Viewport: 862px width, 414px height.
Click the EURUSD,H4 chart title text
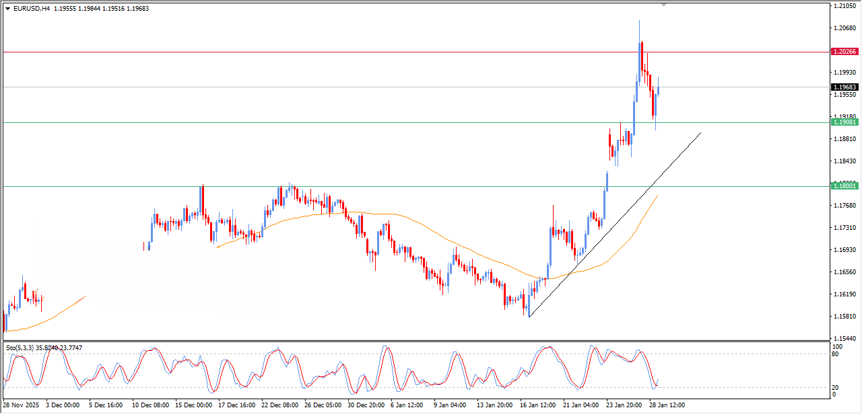[32, 9]
